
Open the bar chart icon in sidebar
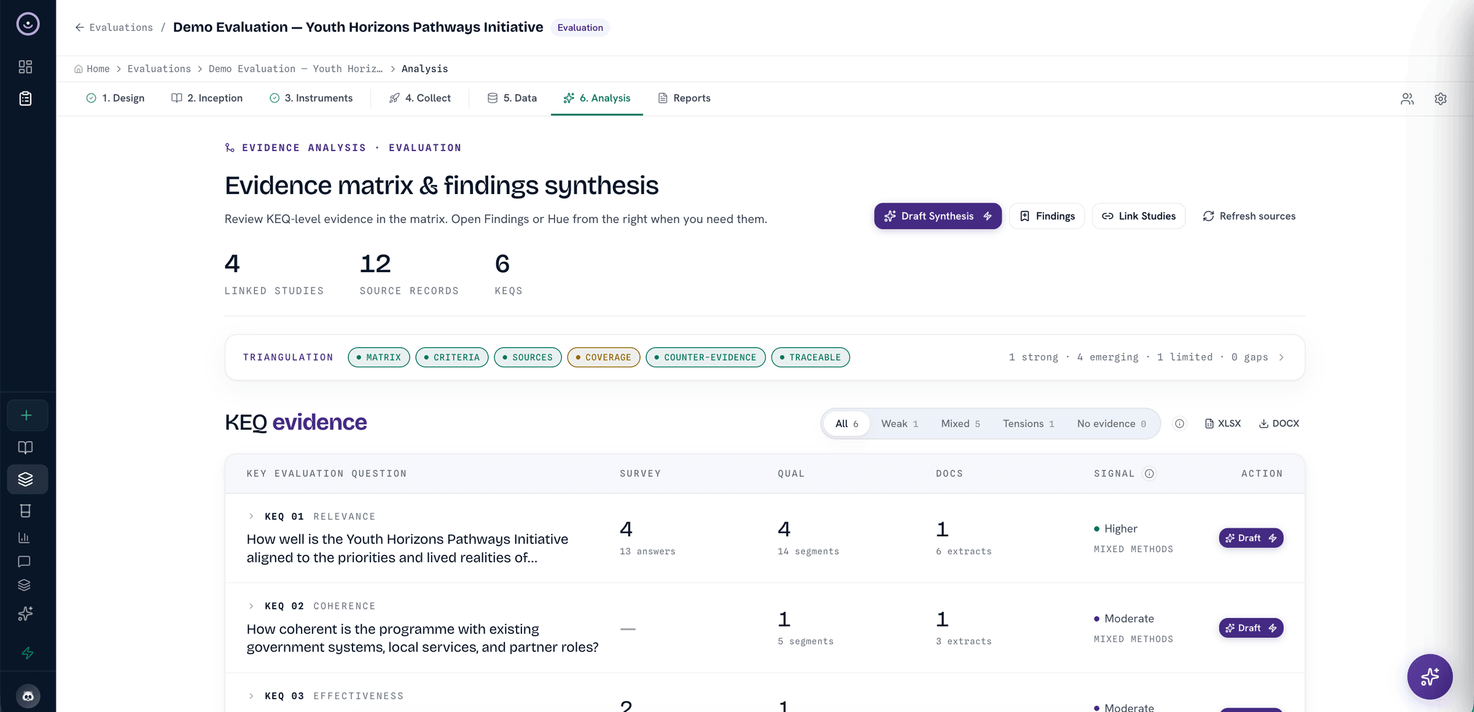coord(24,538)
